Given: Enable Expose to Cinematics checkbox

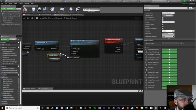Looking at the screenshot, I should coord(163,28).
